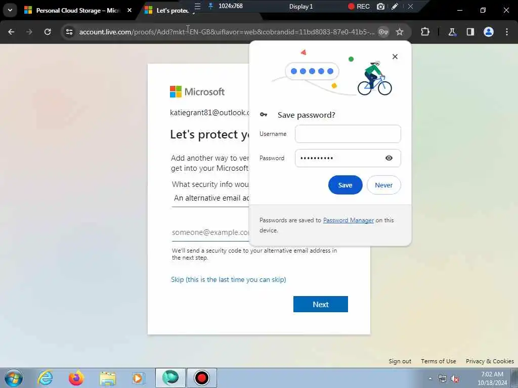Close the recorder toolbar with X
The height and width of the screenshot is (388, 518).
coord(410,6)
